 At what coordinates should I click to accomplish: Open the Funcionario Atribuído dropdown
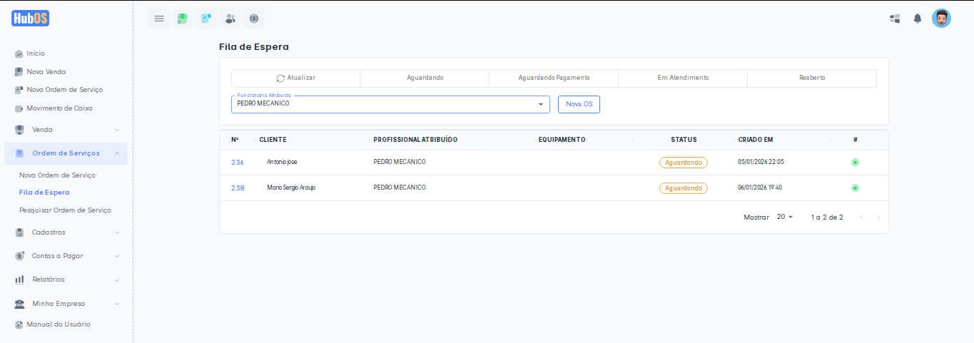390,104
